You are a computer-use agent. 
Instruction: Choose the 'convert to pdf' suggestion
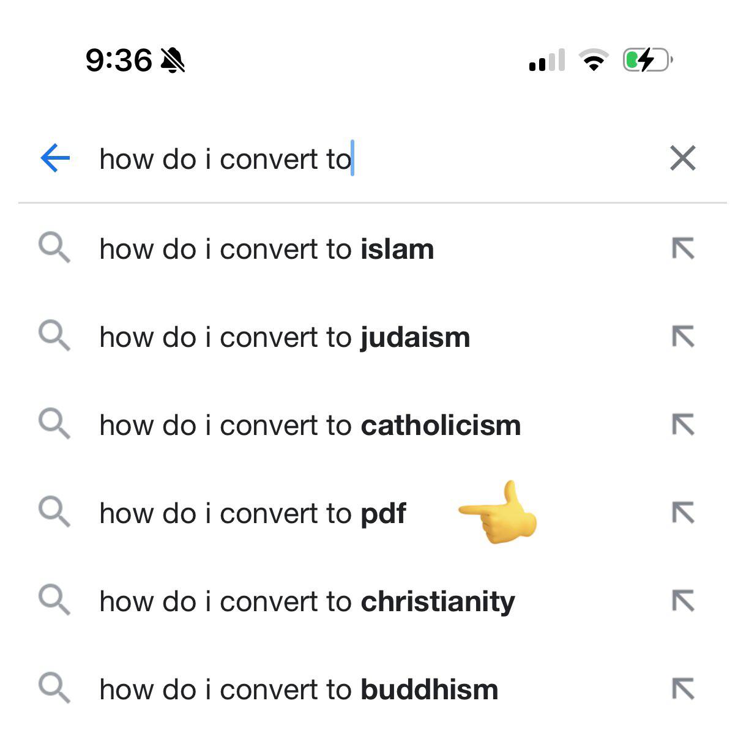(x=252, y=513)
